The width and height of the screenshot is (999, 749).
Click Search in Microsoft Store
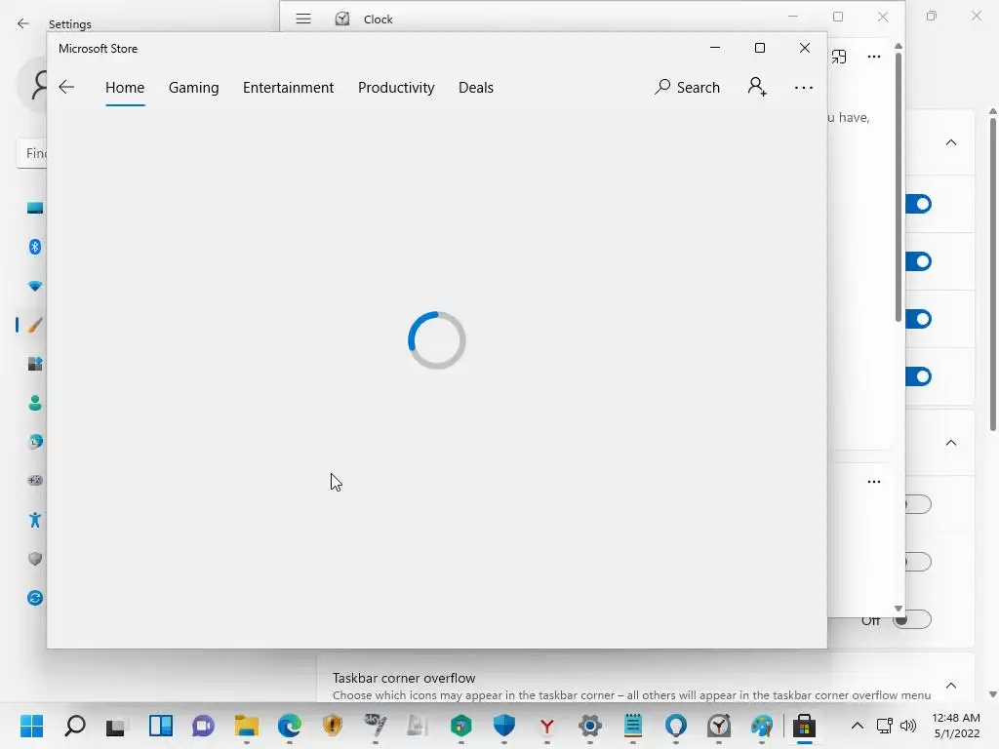click(688, 87)
